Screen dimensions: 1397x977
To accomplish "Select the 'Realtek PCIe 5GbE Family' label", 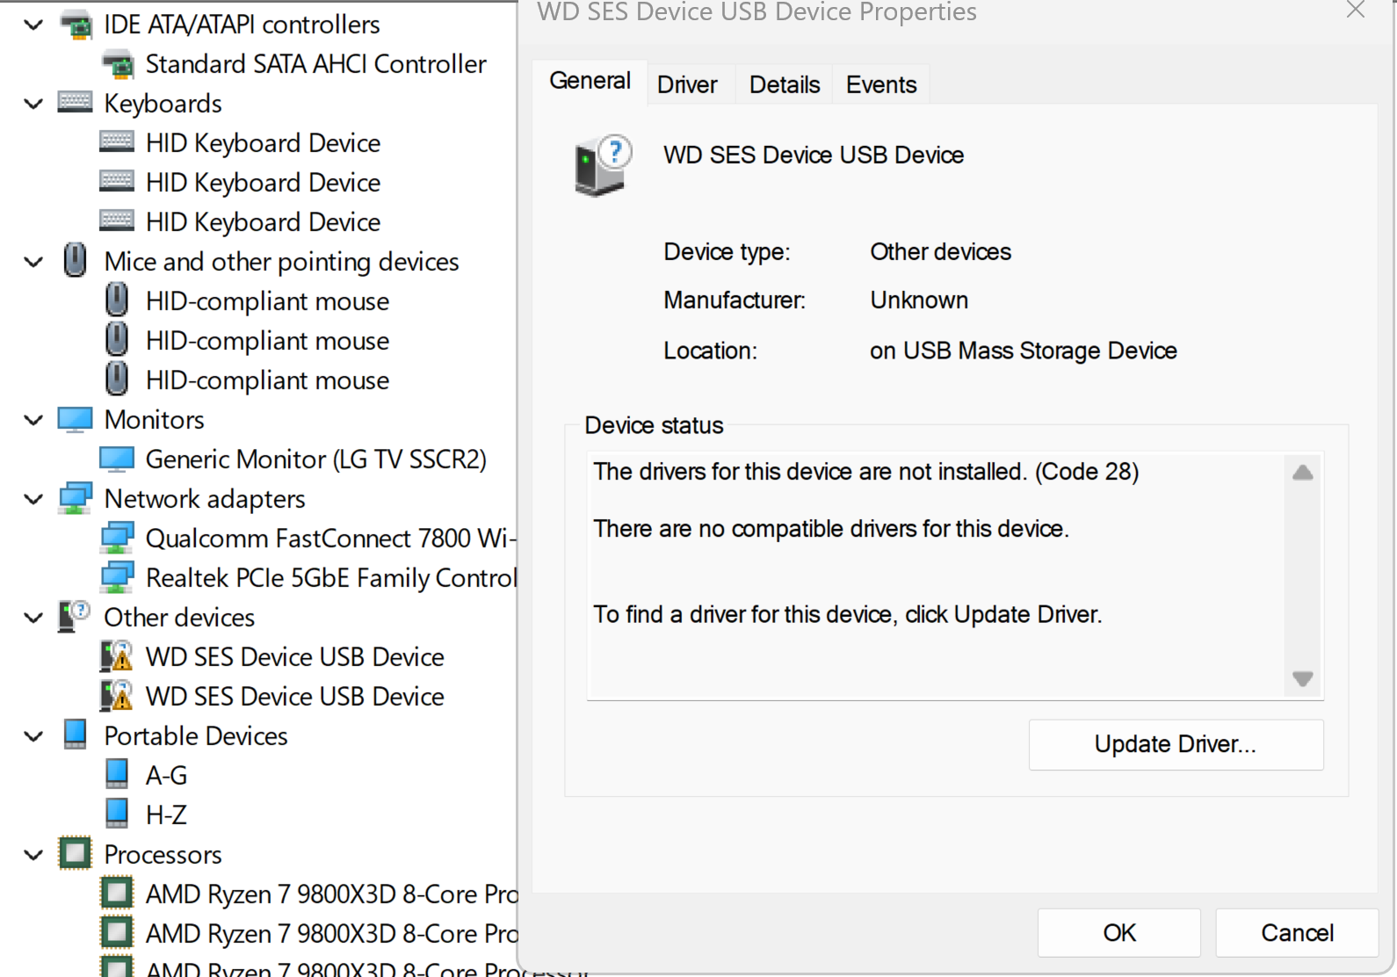I will pyautogui.click(x=330, y=577).
